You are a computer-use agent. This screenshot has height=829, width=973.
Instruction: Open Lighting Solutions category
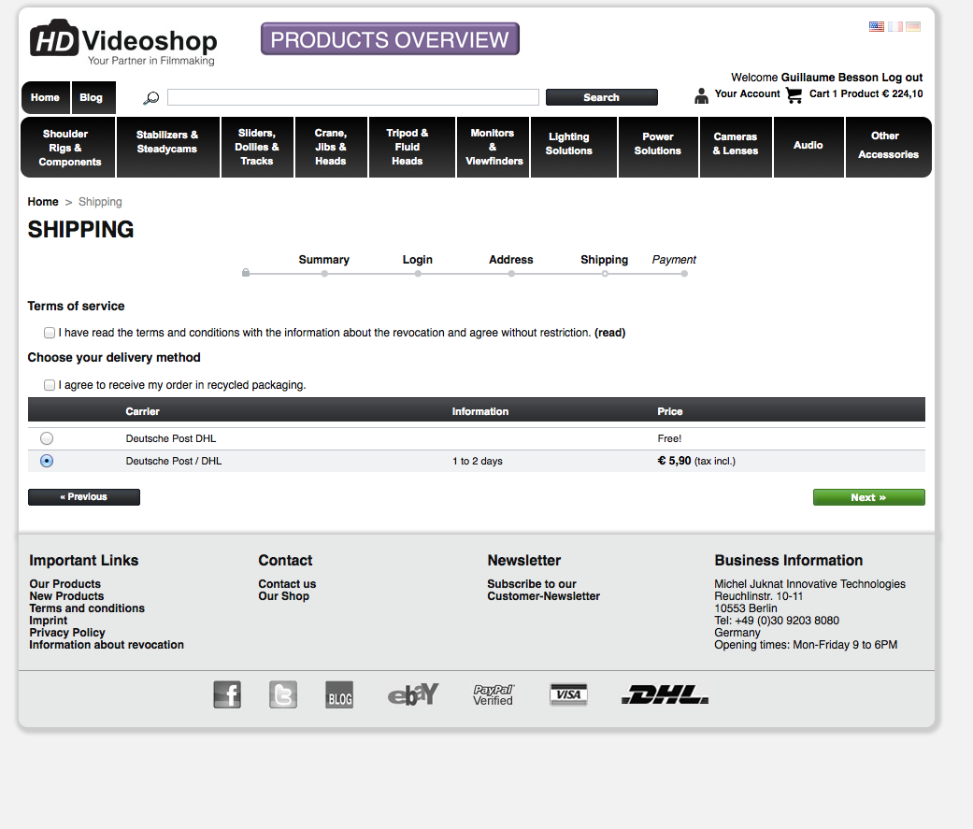point(573,148)
